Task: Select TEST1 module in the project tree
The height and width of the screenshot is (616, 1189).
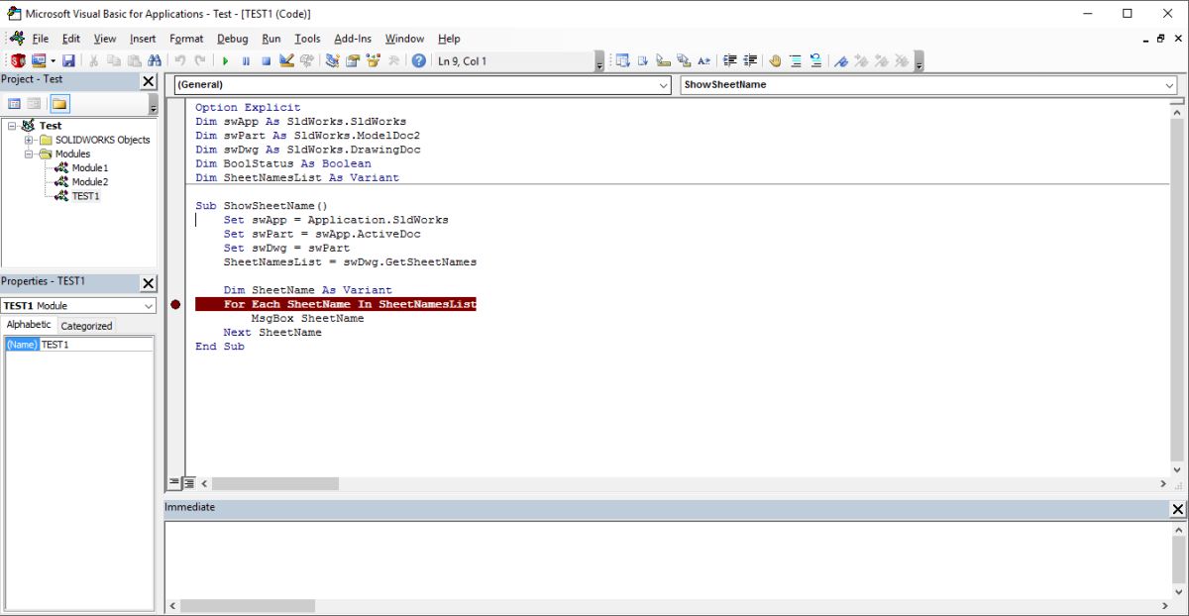Action: [85, 196]
